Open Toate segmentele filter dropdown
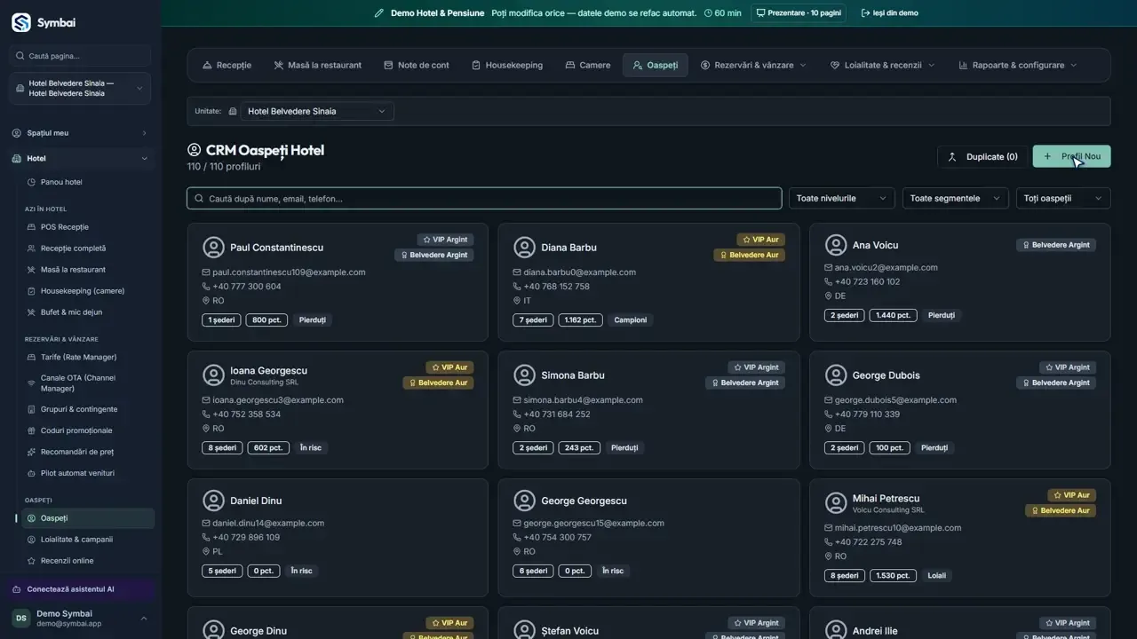This screenshot has width=1137, height=639. 955,198
